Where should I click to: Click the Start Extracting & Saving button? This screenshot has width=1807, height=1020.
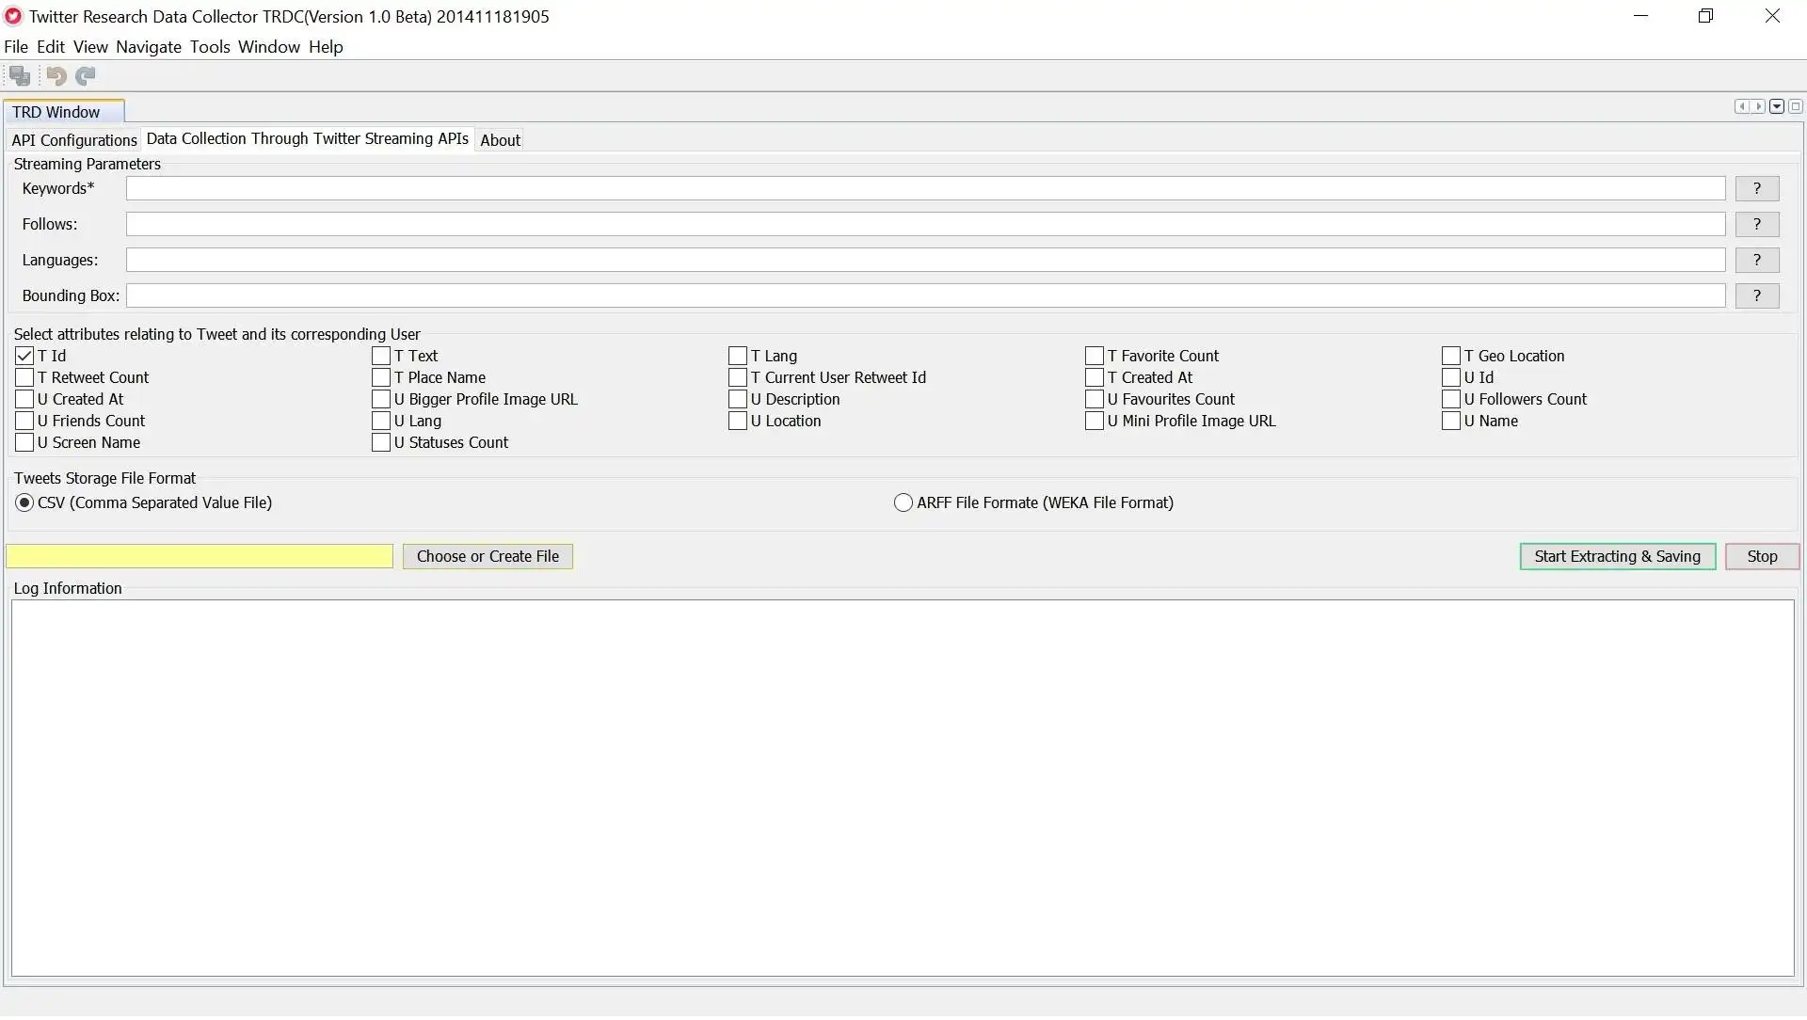pyautogui.click(x=1617, y=556)
